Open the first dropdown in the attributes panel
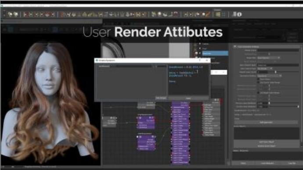Screen dimensions: 303x170 click(268, 58)
